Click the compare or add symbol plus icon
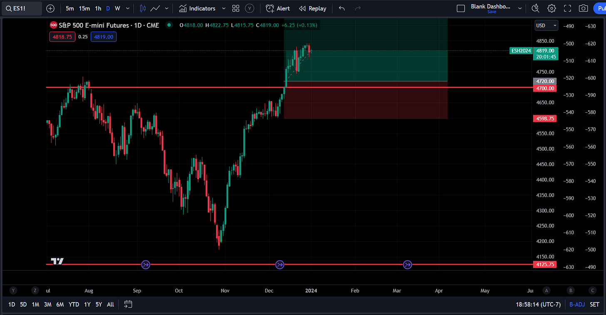606x315 pixels. (x=50, y=8)
